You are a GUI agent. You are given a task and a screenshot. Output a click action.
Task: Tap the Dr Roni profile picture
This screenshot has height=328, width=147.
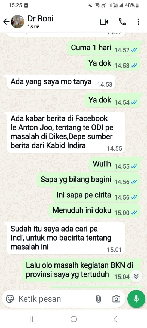pyautogui.click(x=17, y=22)
